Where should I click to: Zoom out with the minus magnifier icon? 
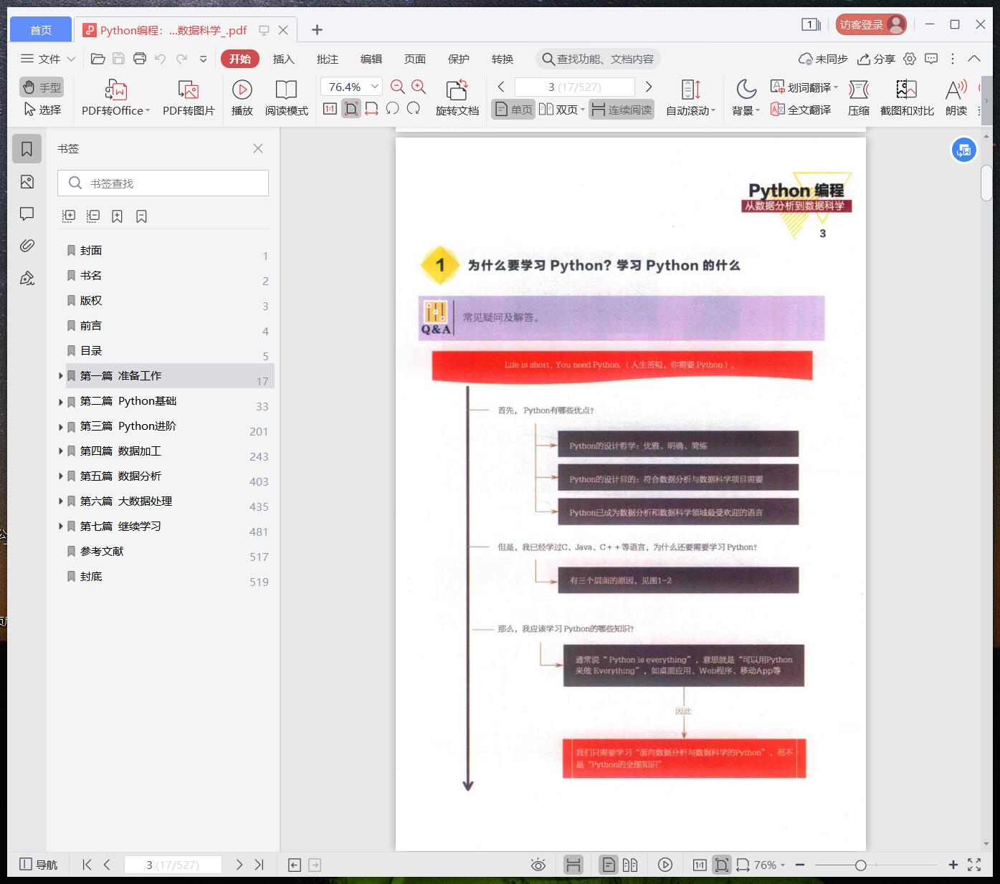pos(398,87)
